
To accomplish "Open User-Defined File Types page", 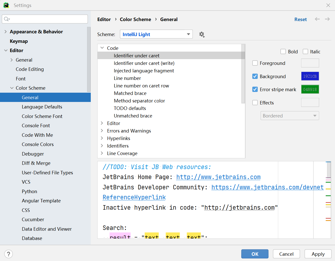I will 47,173.
